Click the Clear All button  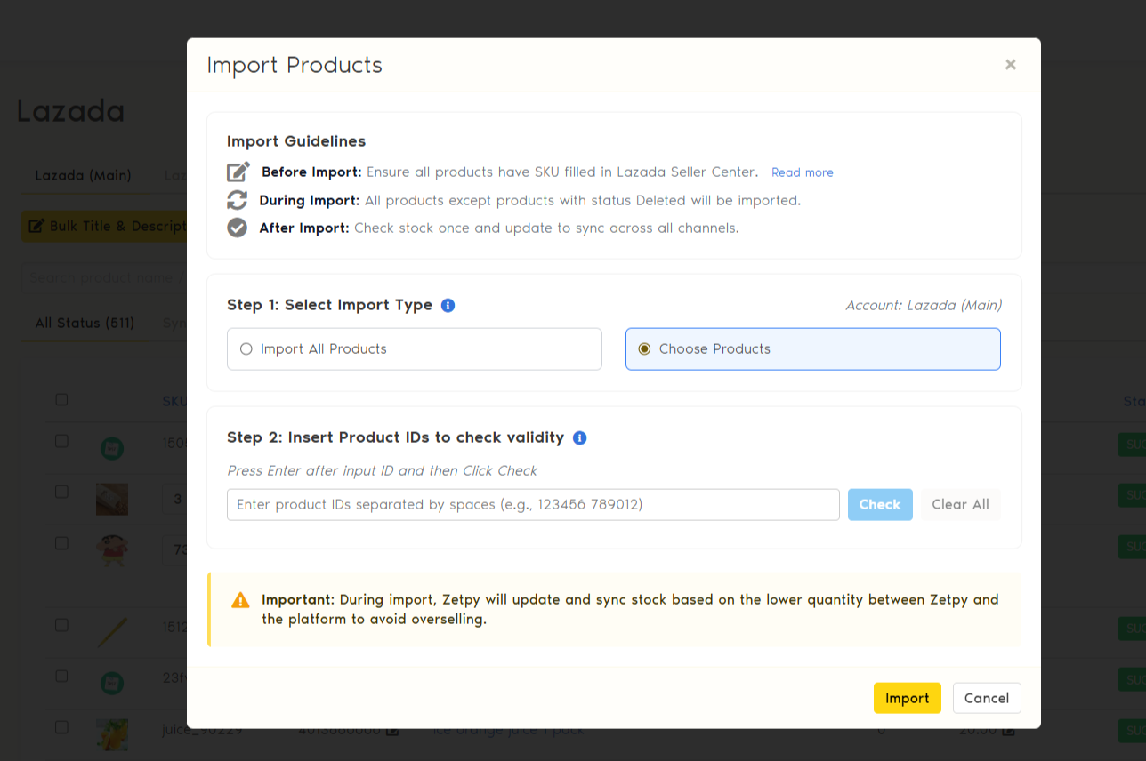pos(960,504)
